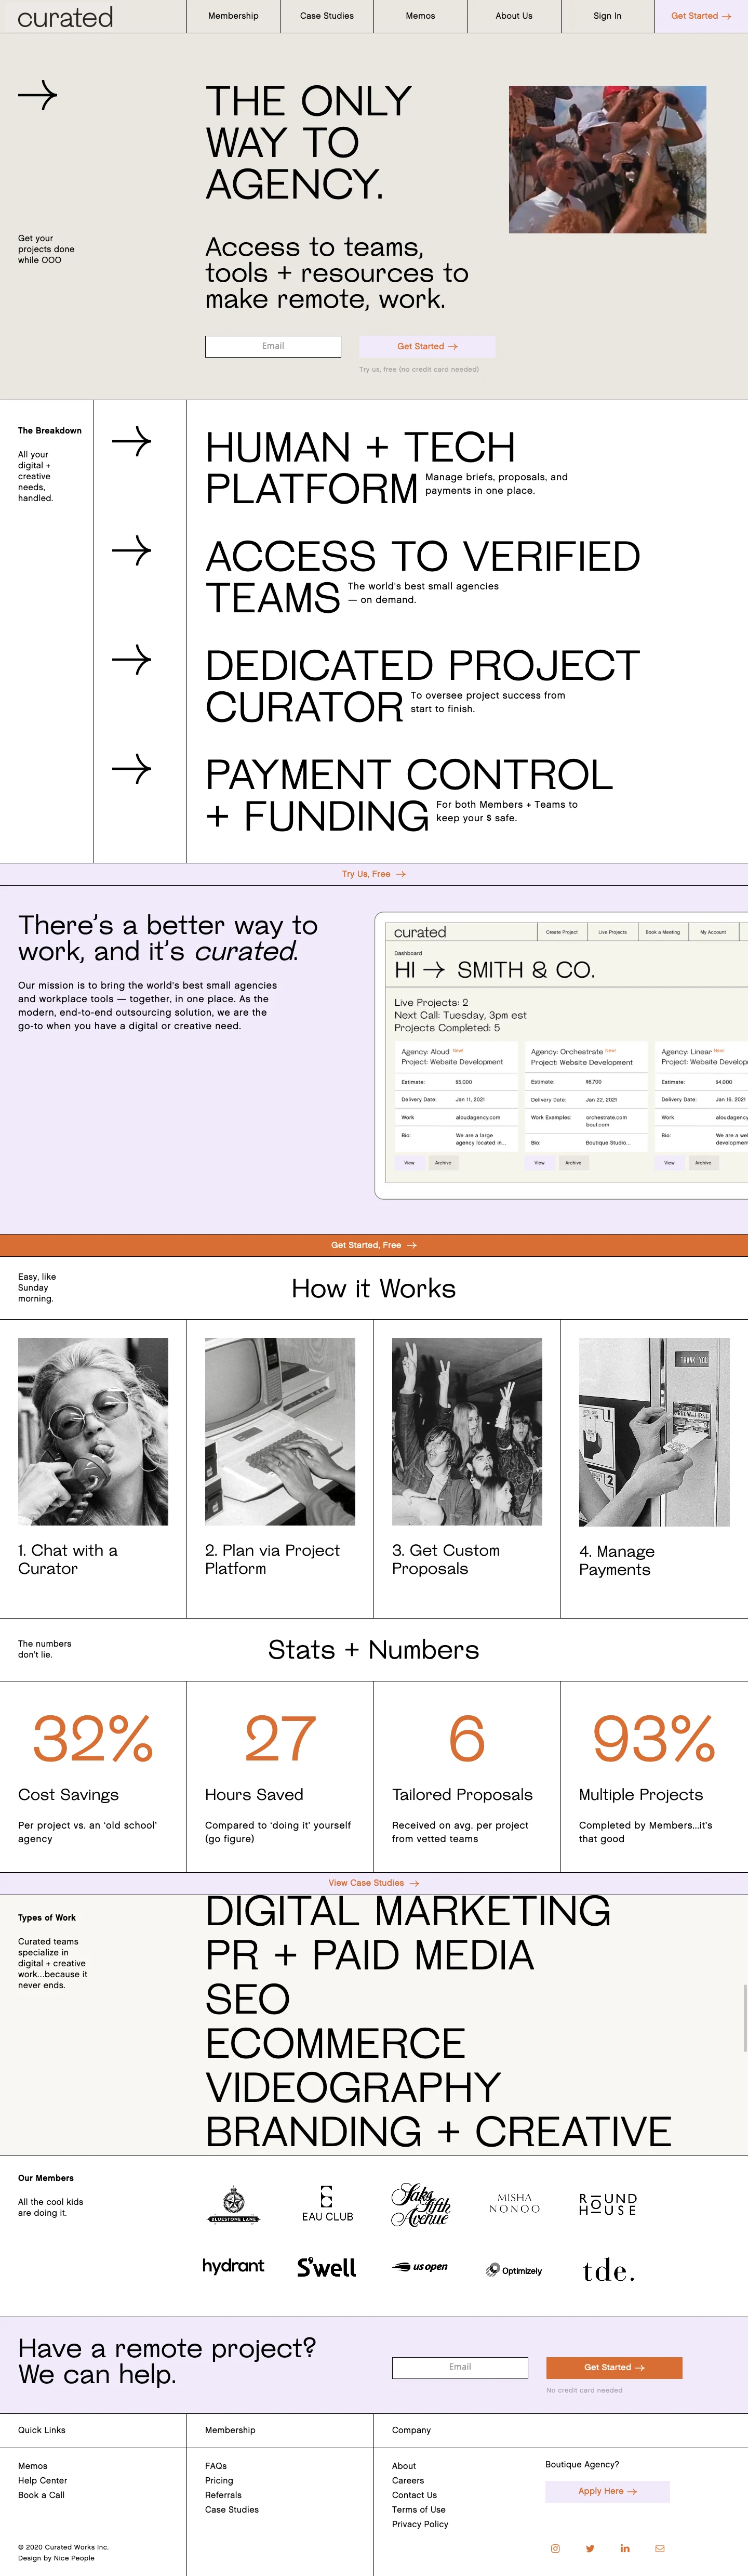
Task: Click the Eau Club logo
Action: (327, 2204)
